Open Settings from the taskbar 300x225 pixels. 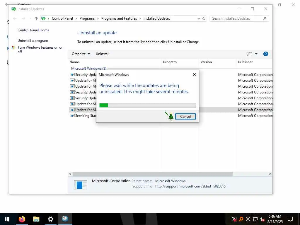click(50, 219)
